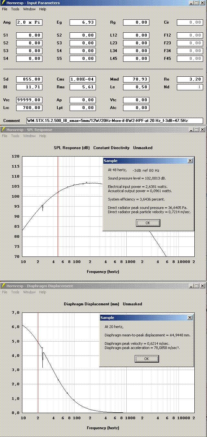Click the Sd field showing 855,00

click(29, 79)
